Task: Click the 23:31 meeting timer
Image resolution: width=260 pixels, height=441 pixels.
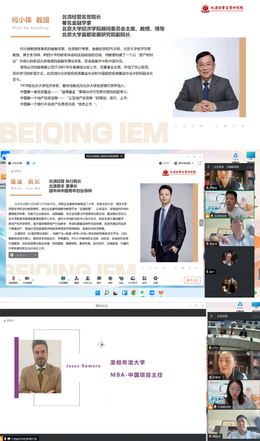Action: click(165, 163)
